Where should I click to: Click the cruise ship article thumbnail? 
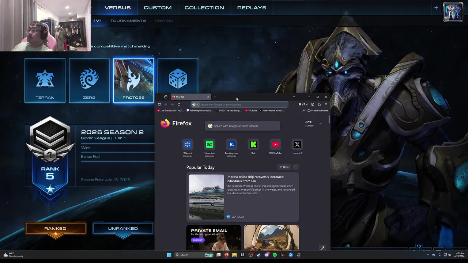pos(206,197)
